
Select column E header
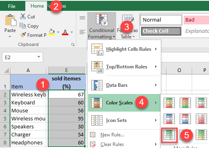point(66,70)
